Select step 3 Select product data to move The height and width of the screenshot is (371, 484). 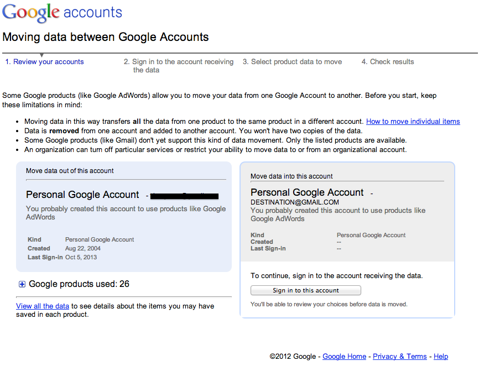point(293,61)
